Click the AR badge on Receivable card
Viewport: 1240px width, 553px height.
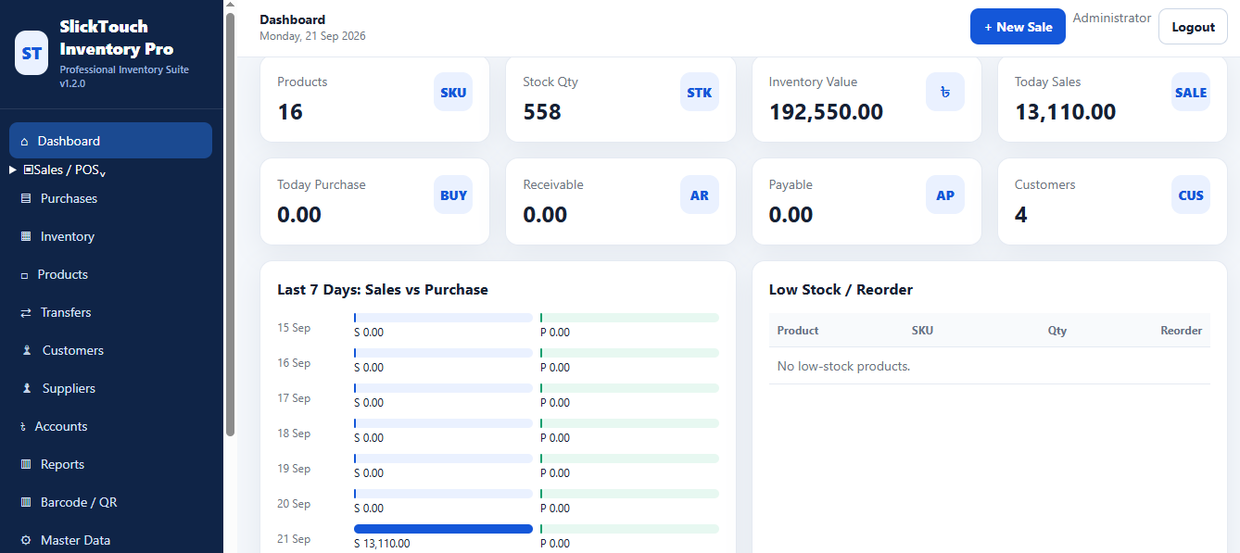tap(700, 195)
